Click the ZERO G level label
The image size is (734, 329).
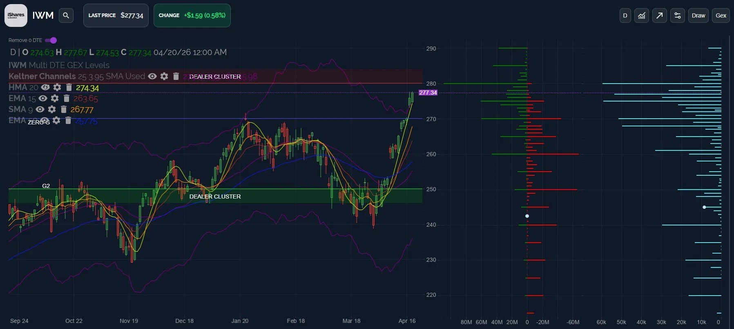point(39,122)
